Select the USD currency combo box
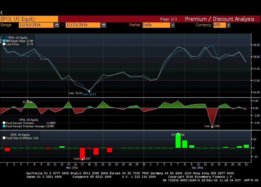 click(220, 25)
